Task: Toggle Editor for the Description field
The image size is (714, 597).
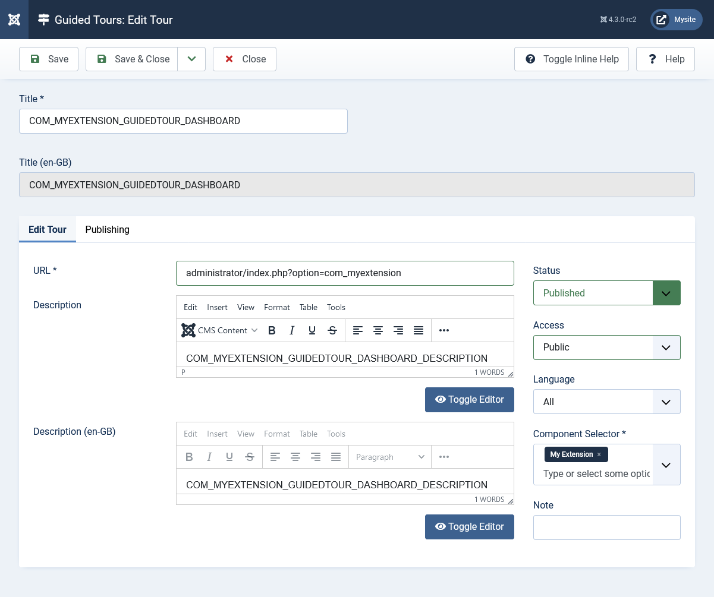Action: [469, 400]
